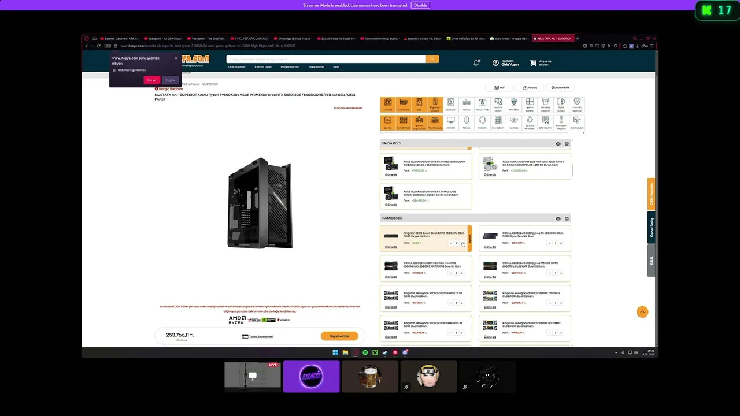
Task: Decrease quantity of Kingston Beast Black EXPO RAM
Action: (x=451, y=243)
